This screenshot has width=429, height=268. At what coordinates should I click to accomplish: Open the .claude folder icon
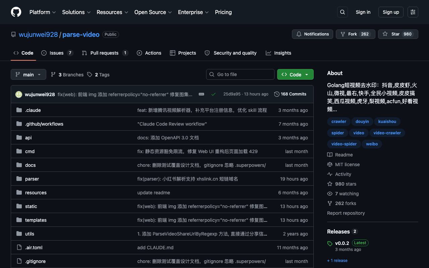[x=19, y=110]
